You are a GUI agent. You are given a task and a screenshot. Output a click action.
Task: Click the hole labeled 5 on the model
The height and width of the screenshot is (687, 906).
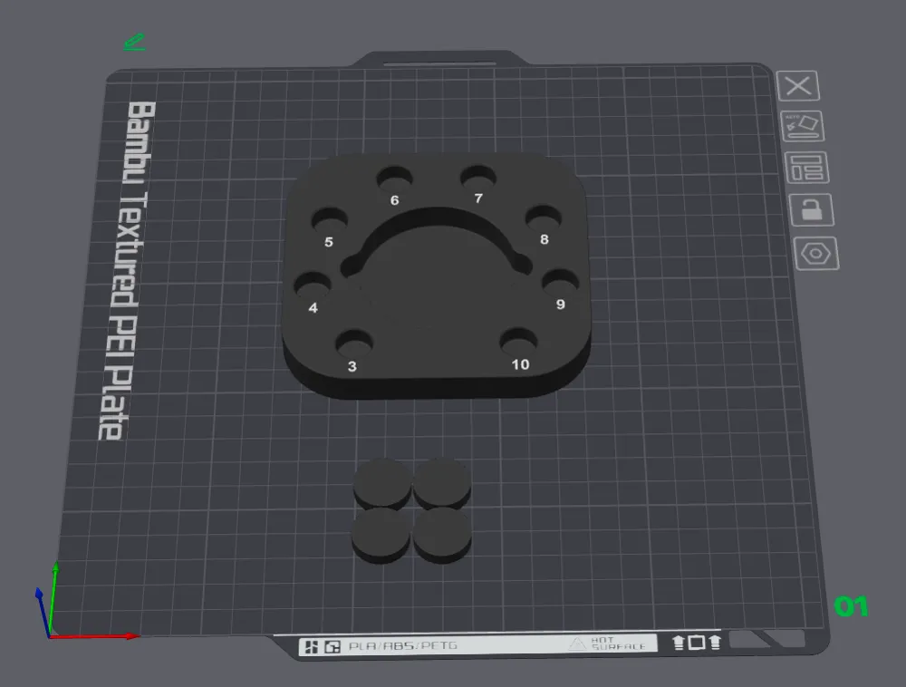pos(330,219)
